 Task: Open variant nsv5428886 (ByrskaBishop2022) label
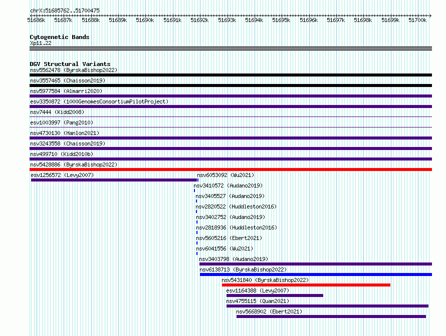[74, 164]
